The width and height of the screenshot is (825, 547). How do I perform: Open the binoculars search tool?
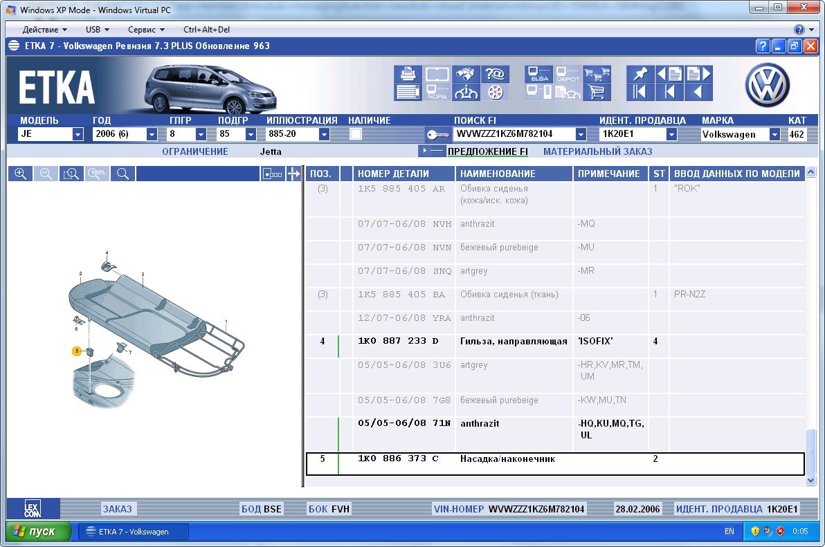464,74
